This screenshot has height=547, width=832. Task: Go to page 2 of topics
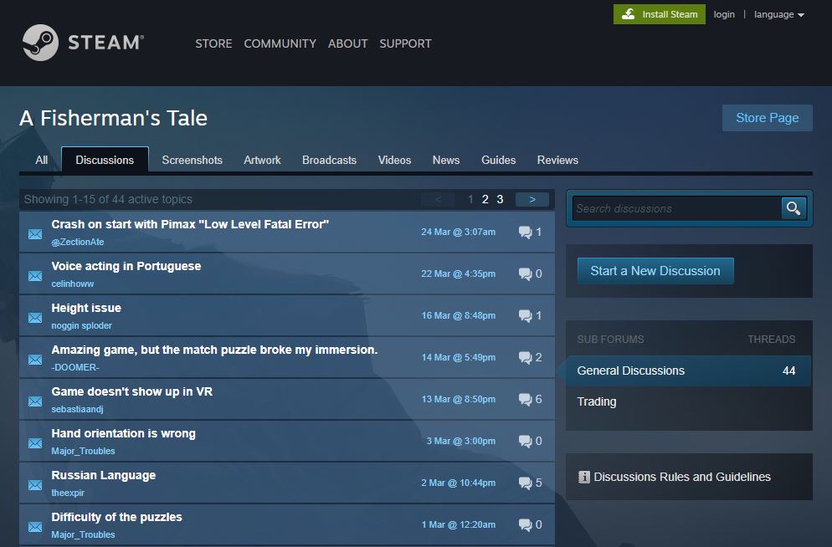tap(485, 199)
